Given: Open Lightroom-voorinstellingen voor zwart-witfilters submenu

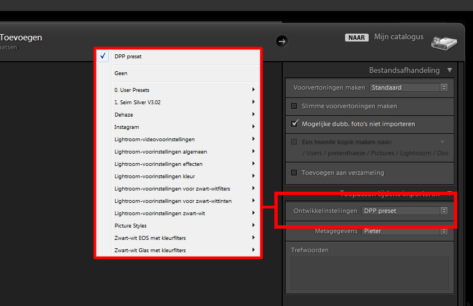Looking at the screenshot, I should (x=178, y=188).
